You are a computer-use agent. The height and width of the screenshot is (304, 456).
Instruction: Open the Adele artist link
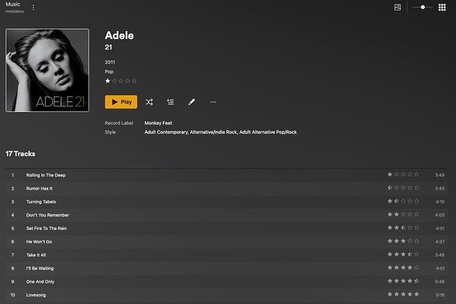119,35
